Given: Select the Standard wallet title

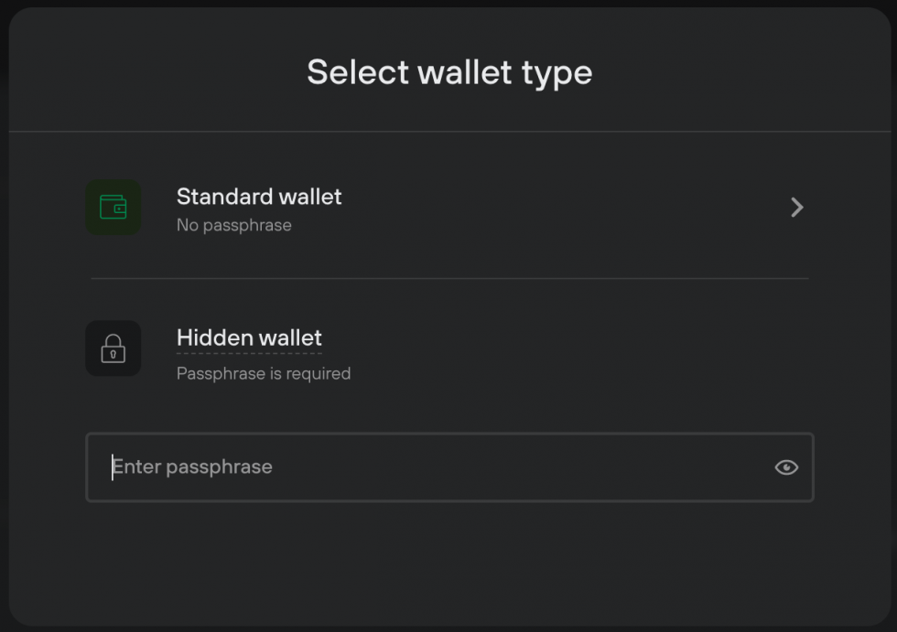Looking at the screenshot, I should 258,197.
